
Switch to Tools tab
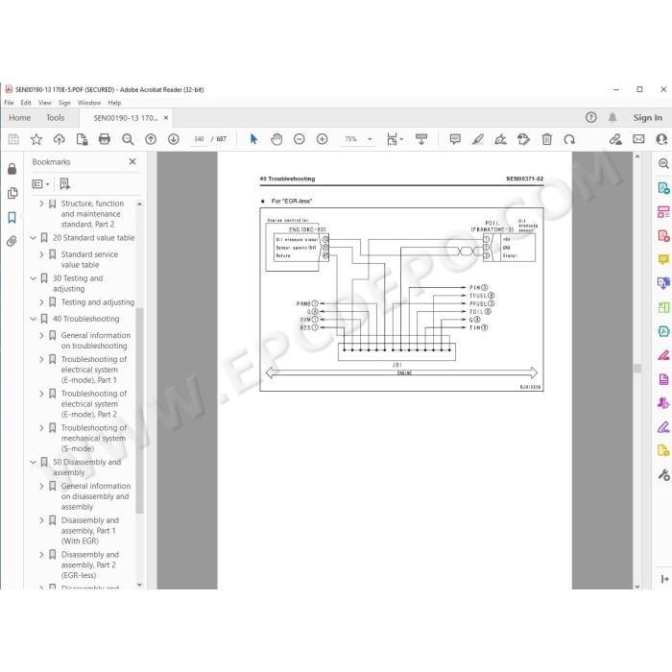click(56, 118)
